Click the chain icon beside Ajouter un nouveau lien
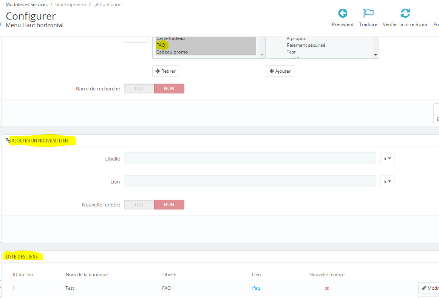The width and height of the screenshot is (439, 298). pos(8,141)
